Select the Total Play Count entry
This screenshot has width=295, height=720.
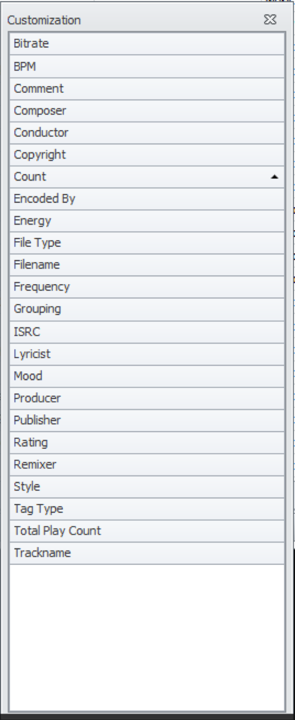(x=147, y=531)
